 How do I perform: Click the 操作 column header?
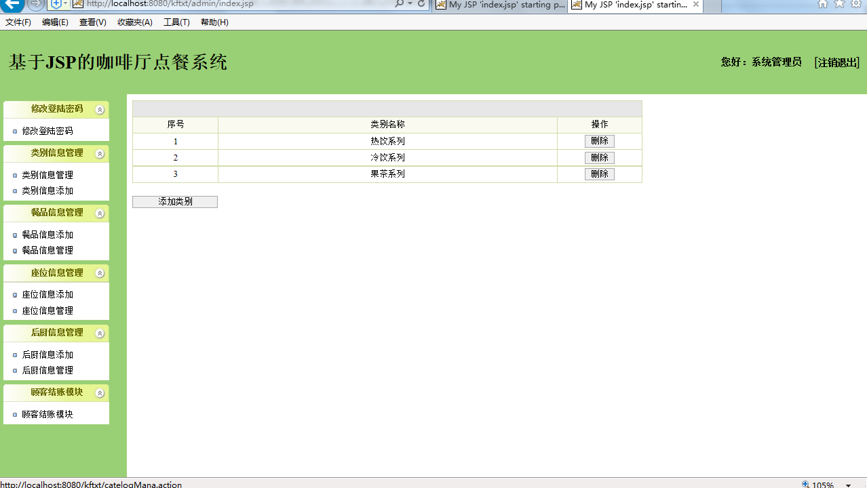pos(600,125)
